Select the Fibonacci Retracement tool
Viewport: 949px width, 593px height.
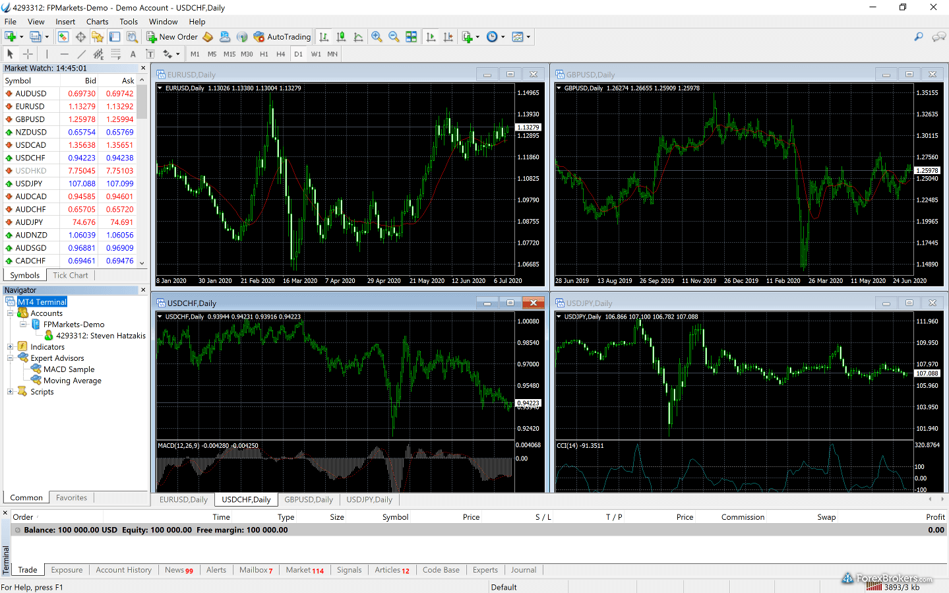[115, 54]
